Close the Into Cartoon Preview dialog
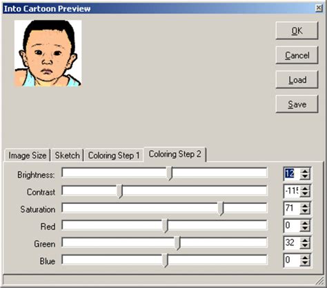The height and width of the screenshot is (288, 327). pyautogui.click(x=319, y=8)
